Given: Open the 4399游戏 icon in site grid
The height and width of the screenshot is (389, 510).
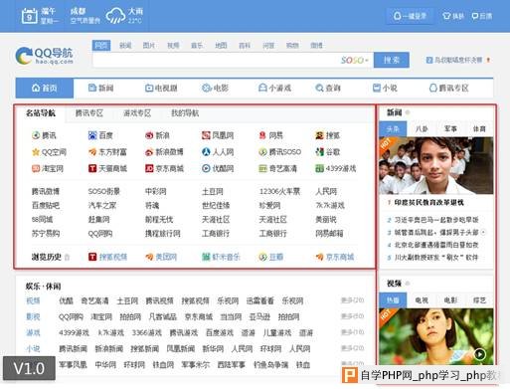Looking at the screenshot, I should 319,169.
